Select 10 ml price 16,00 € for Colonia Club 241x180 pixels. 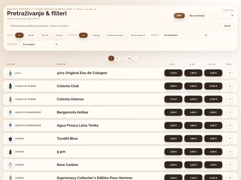(x=213, y=86)
